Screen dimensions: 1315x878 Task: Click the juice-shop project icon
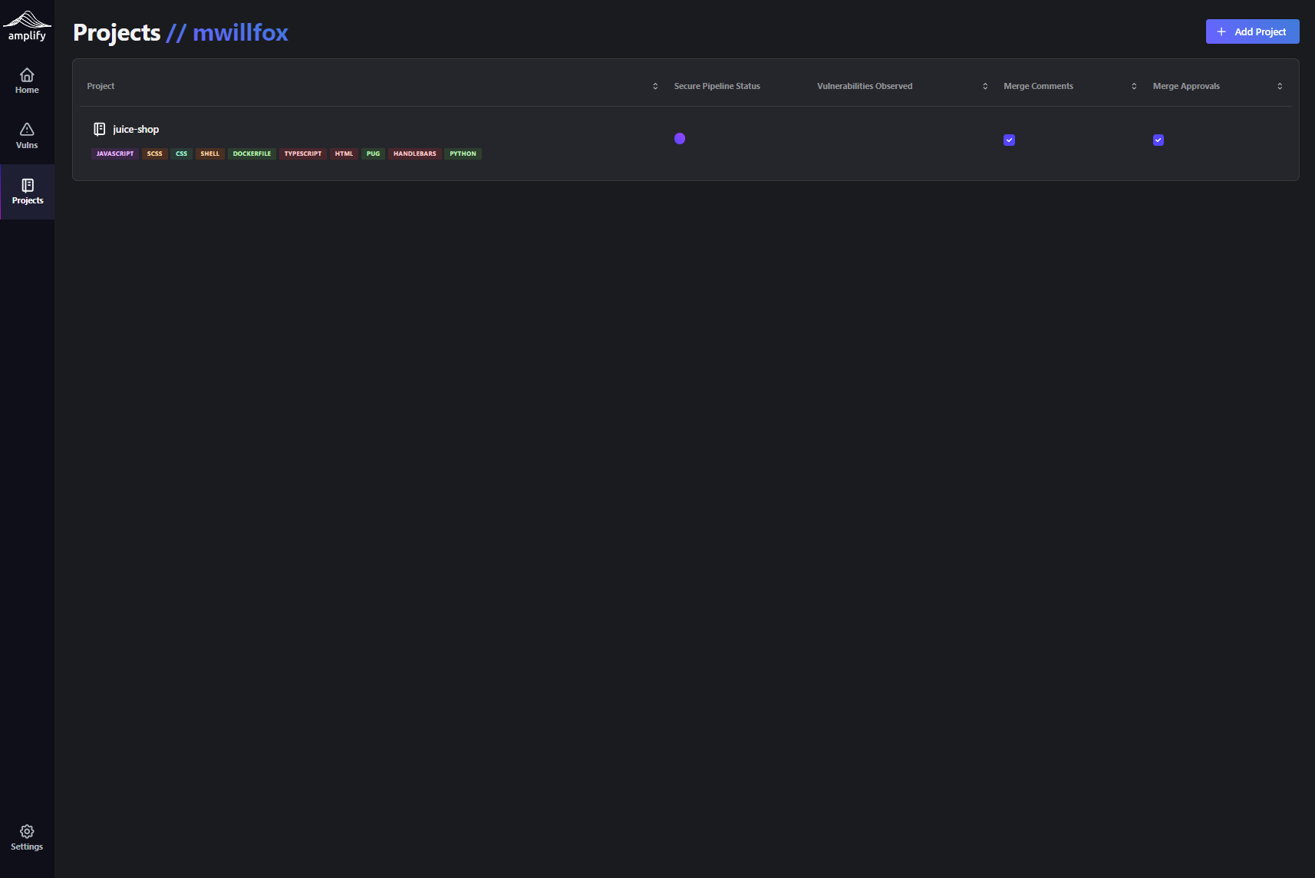[x=100, y=128]
